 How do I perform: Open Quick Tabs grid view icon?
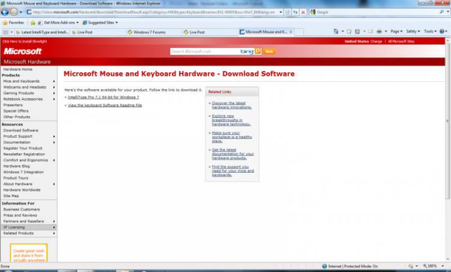point(5,32)
